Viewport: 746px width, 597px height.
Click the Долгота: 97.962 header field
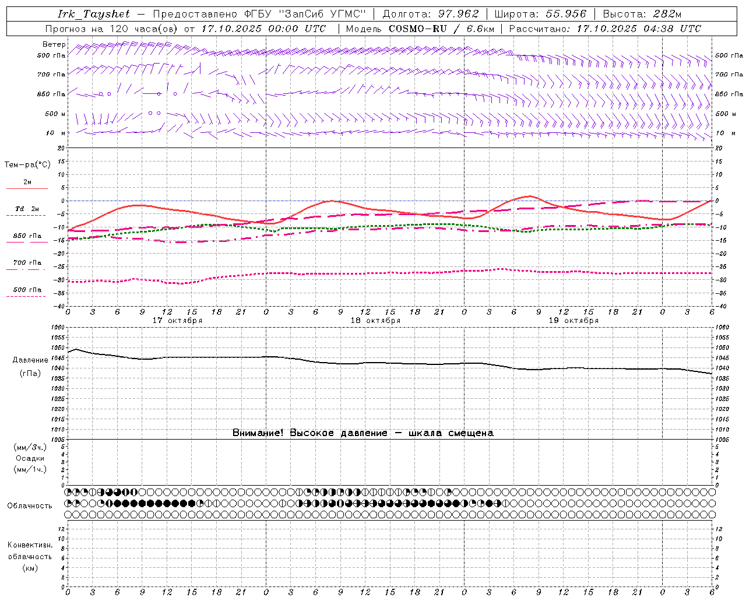pyautogui.click(x=431, y=14)
